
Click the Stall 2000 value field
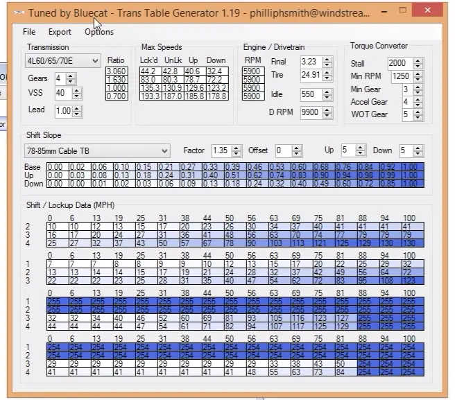[x=398, y=63]
